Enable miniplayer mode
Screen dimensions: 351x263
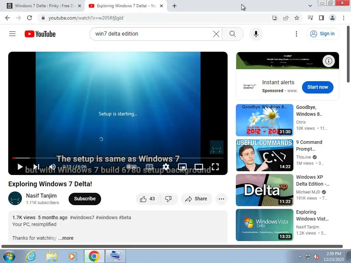[182, 167]
